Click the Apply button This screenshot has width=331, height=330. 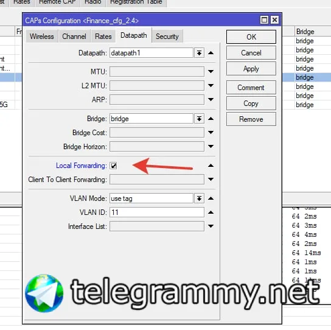pos(251,69)
